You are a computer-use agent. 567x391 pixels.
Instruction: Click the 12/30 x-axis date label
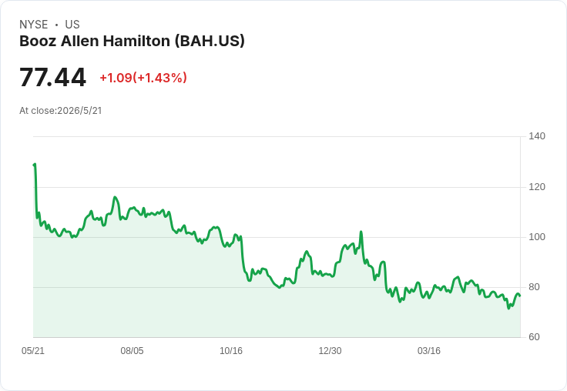coord(330,351)
